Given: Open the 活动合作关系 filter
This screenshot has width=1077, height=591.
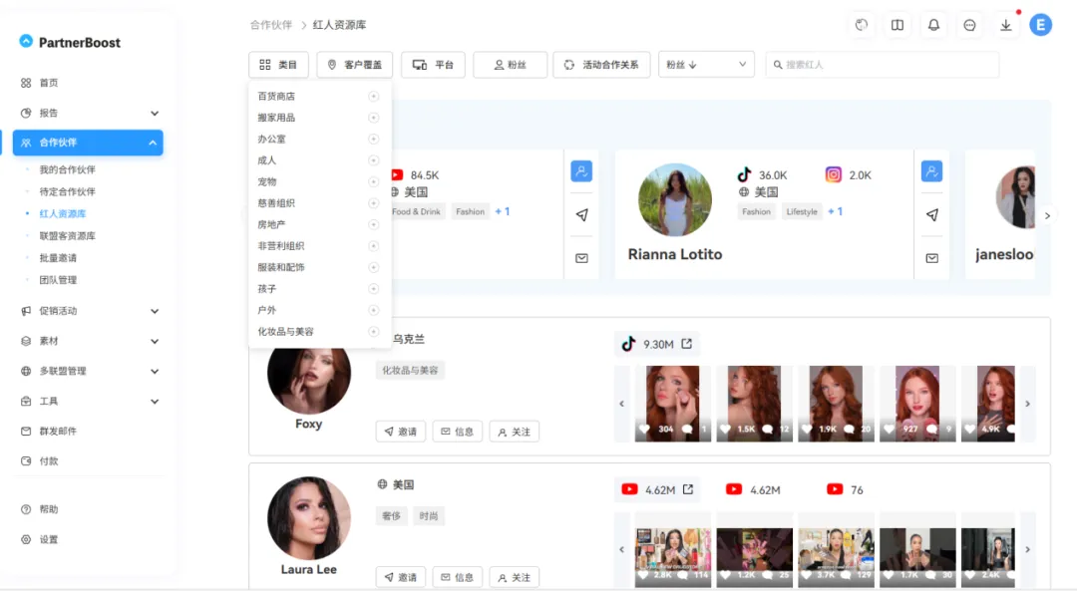Looking at the screenshot, I should coord(601,65).
